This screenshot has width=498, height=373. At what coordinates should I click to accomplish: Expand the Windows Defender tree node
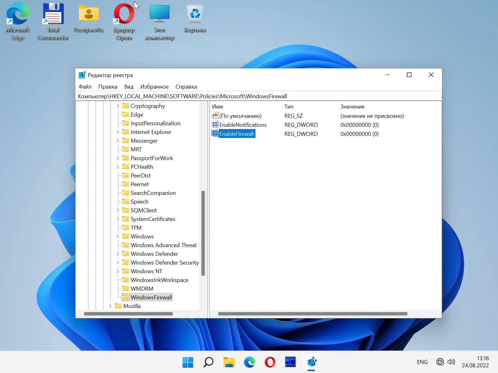pyautogui.click(x=118, y=254)
